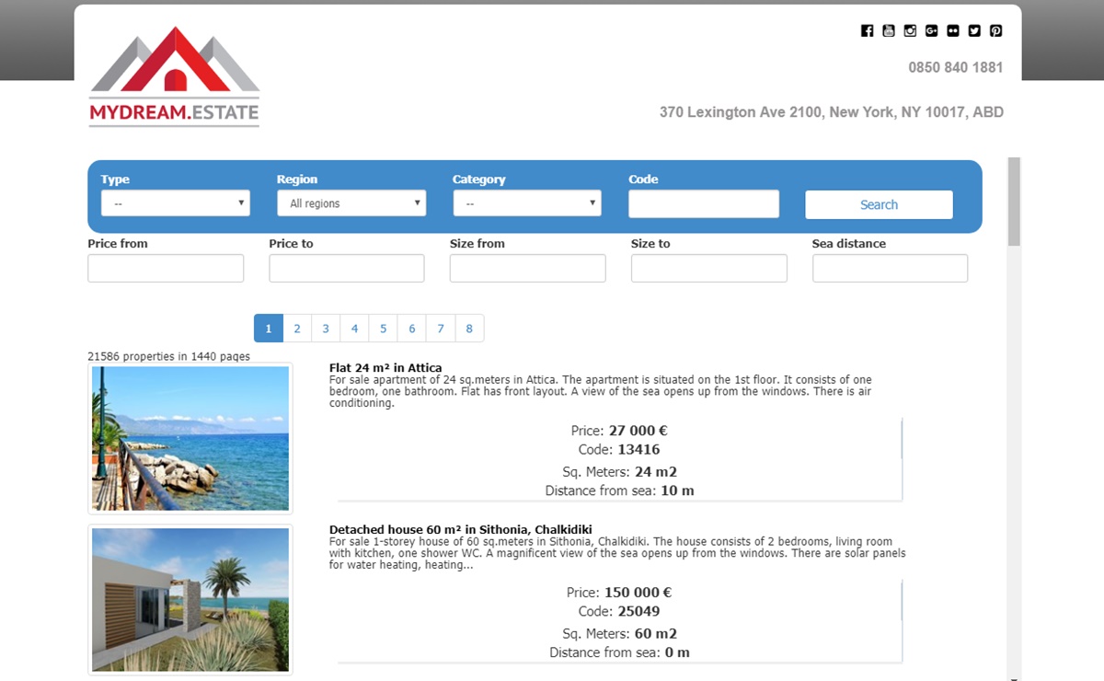Open the Instagram social icon

point(910,30)
